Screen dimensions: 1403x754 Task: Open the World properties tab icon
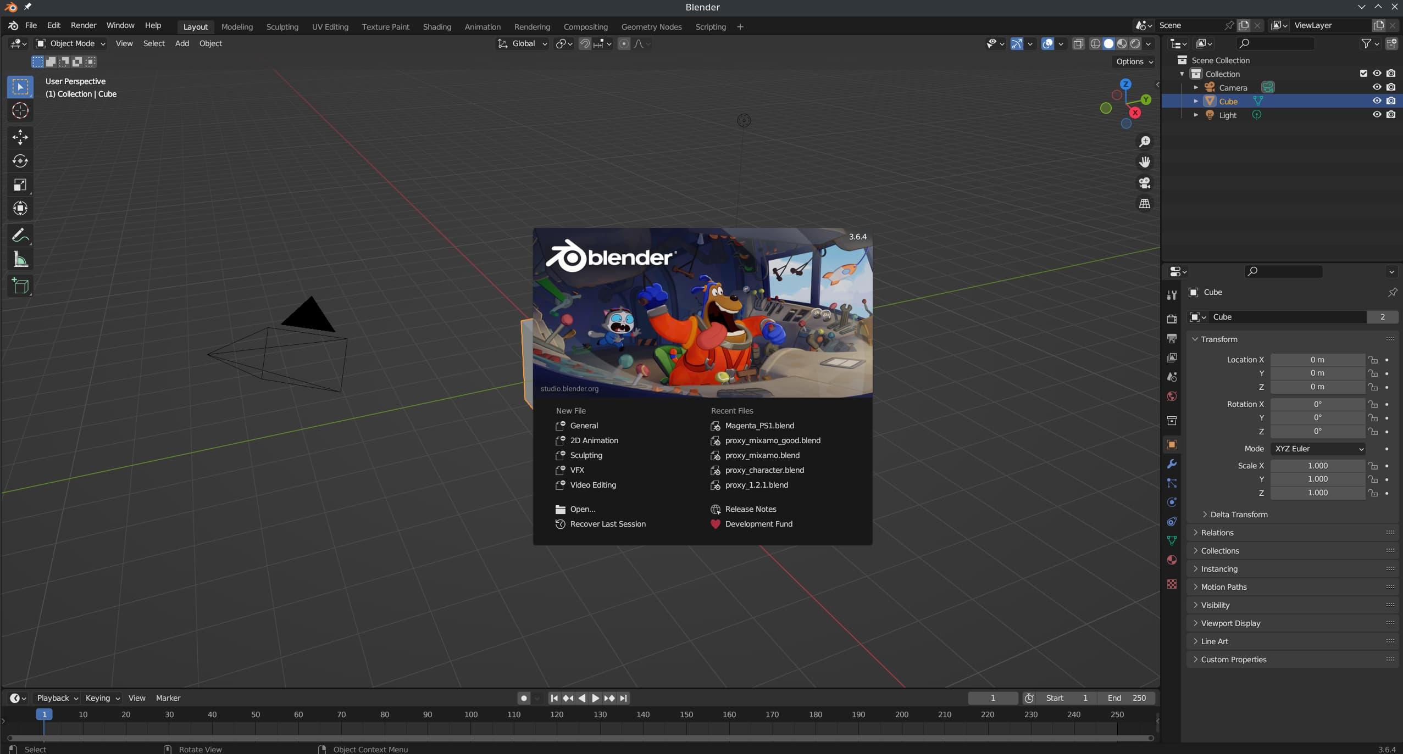tap(1172, 396)
